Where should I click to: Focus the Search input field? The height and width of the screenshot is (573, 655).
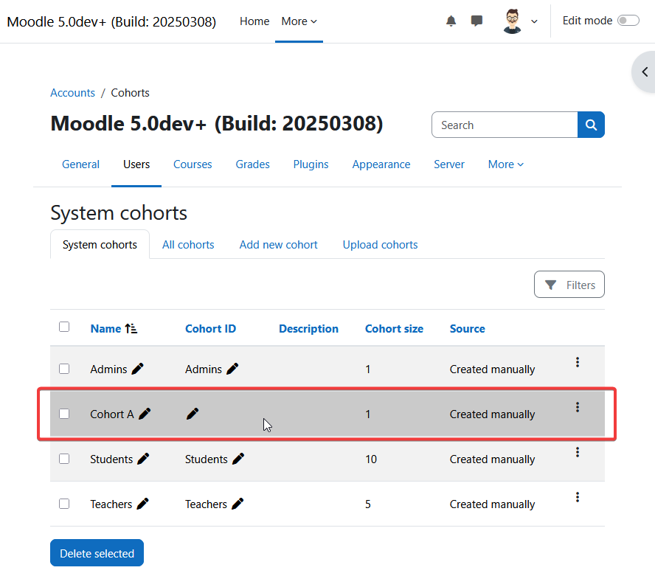point(505,125)
